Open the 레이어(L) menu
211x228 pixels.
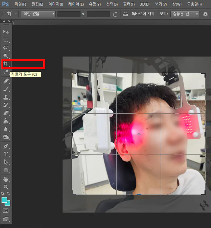(76, 4)
